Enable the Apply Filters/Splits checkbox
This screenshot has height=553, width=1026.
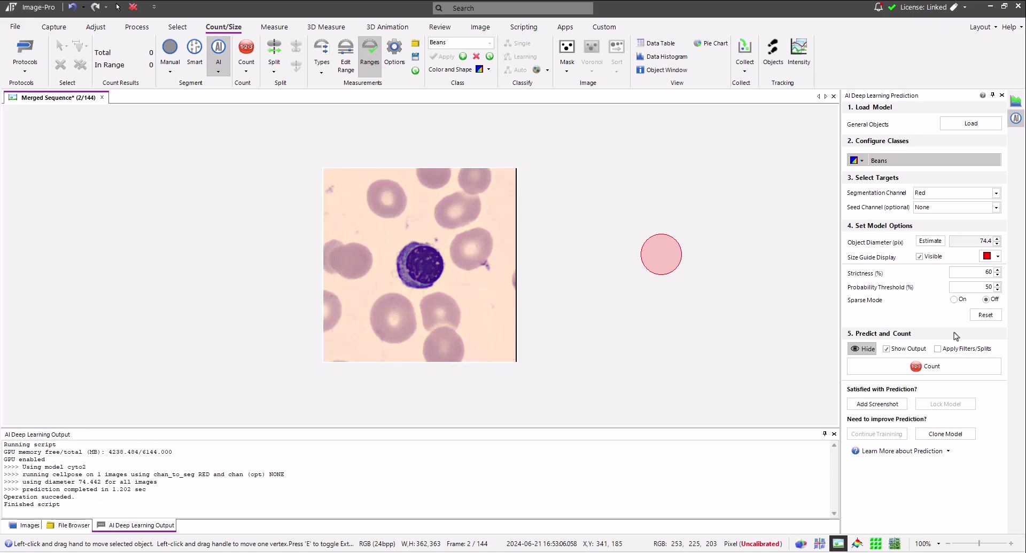(x=937, y=349)
